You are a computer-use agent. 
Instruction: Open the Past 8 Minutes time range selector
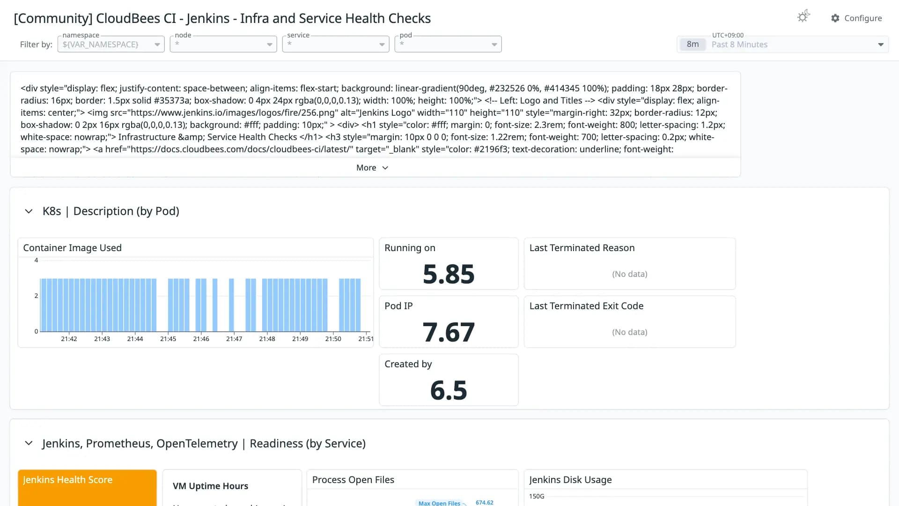pyautogui.click(x=782, y=45)
